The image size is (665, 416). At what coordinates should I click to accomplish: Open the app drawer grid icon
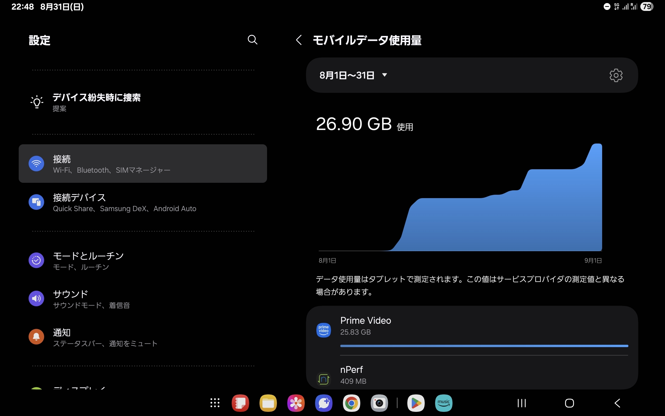(x=215, y=403)
